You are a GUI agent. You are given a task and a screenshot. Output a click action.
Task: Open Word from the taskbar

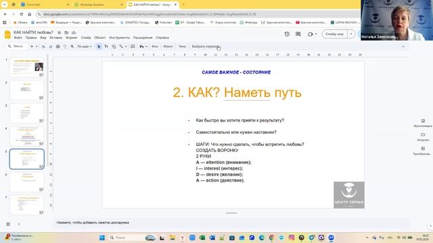pos(212,238)
